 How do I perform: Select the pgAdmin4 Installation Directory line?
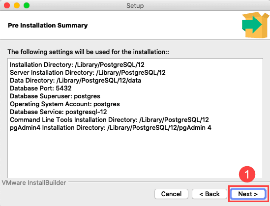(111, 128)
